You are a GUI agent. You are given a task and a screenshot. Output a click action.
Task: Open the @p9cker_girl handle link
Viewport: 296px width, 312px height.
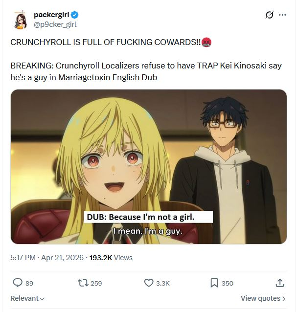[55, 24]
